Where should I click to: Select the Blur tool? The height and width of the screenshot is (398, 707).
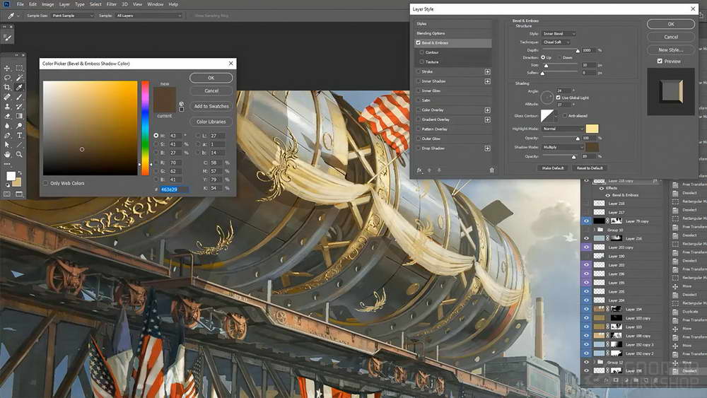point(7,126)
